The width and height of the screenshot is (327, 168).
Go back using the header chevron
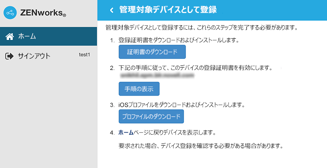[111, 10]
